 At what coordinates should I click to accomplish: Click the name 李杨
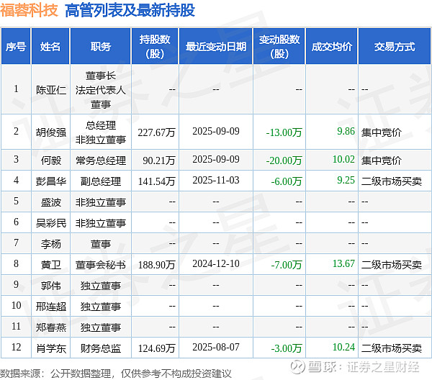(51, 244)
